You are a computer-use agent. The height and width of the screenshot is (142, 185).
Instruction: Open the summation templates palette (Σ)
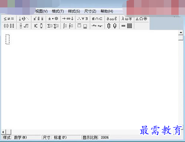(53, 26)
